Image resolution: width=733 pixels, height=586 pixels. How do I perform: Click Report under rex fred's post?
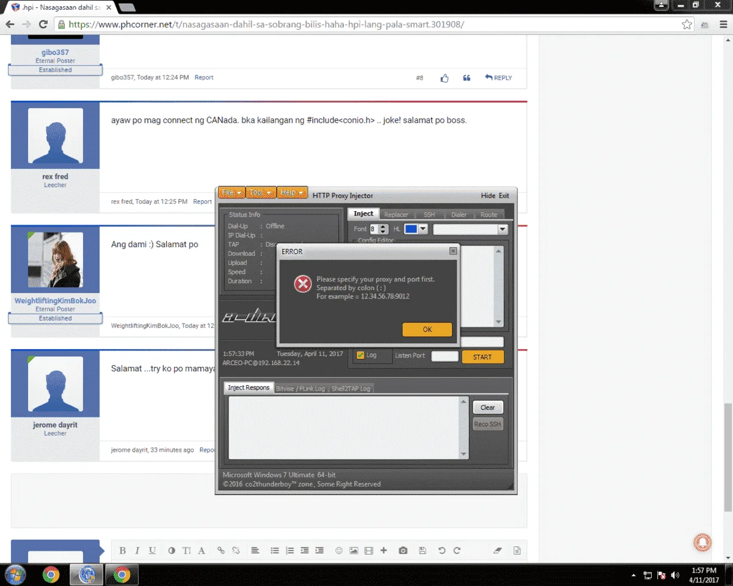(x=202, y=201)
